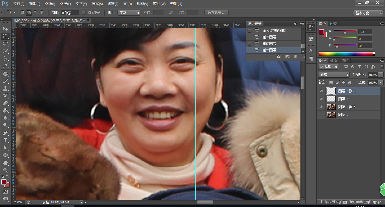Select the Eraser tool
The height and width of the screenshot is (207, 385).
click(x=5, y=103)
